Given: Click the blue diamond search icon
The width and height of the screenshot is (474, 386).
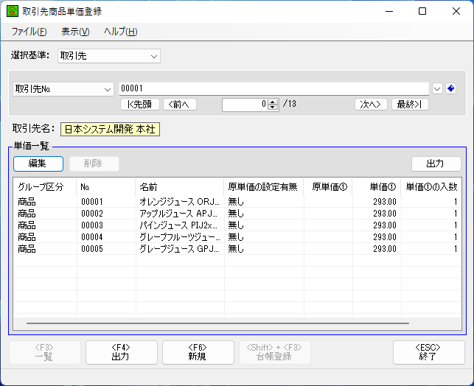Looking at the screenshot, I should coord(451,88).
